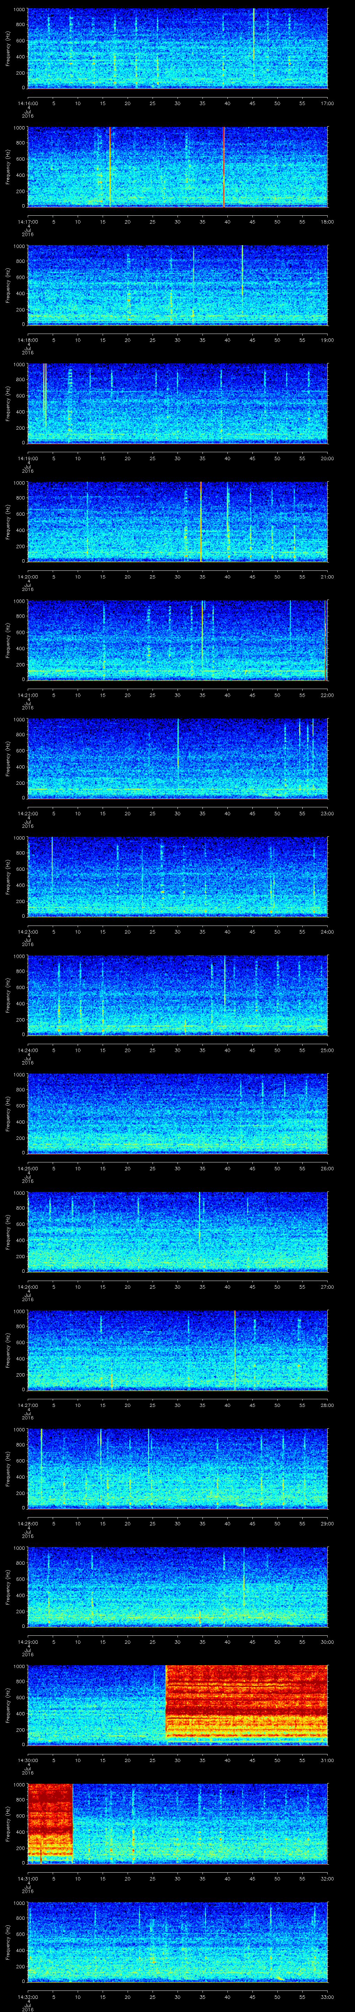Open the 14:19:00 spectrogram panel
Screen dimensions: 355x2012
[177, 404]
